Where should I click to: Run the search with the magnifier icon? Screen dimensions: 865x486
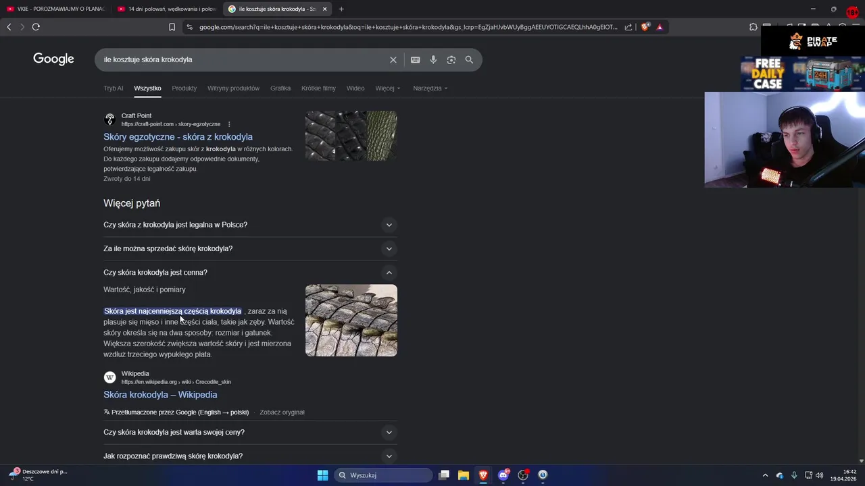pos(469,59)
